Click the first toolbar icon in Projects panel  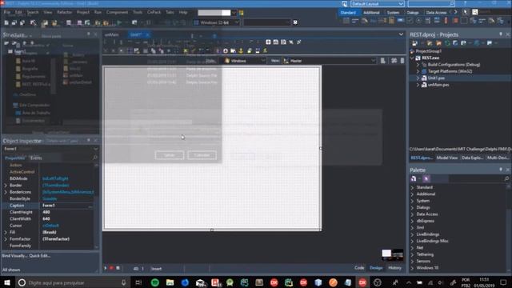[414, 42]
